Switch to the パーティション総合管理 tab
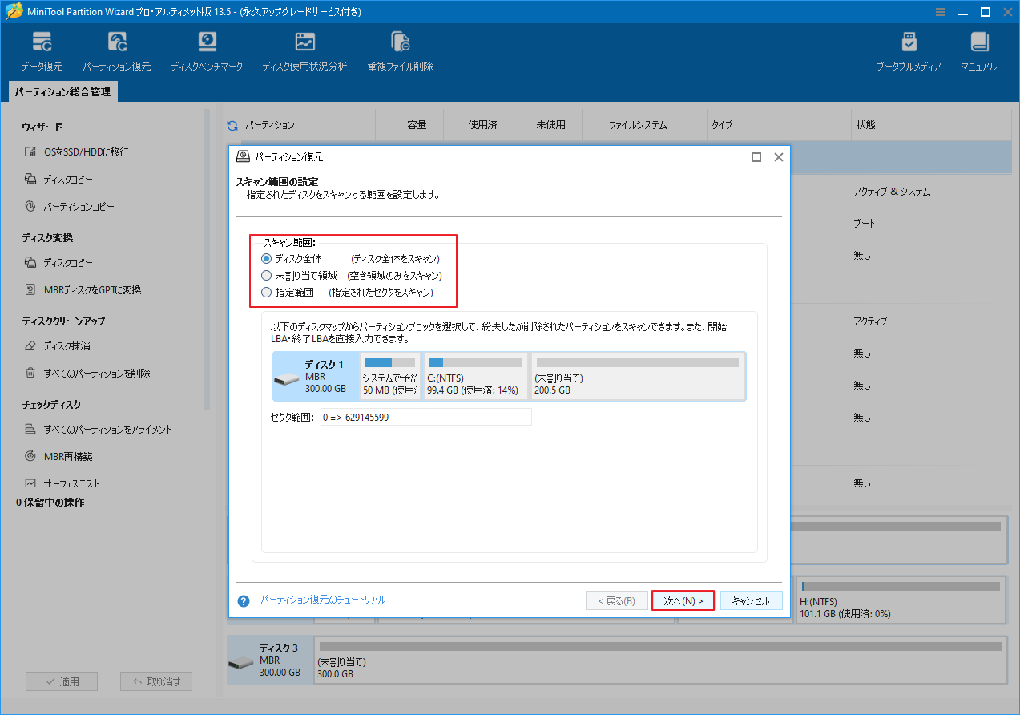The width and height of the screenshot is (1020, 715). point(62,91)
